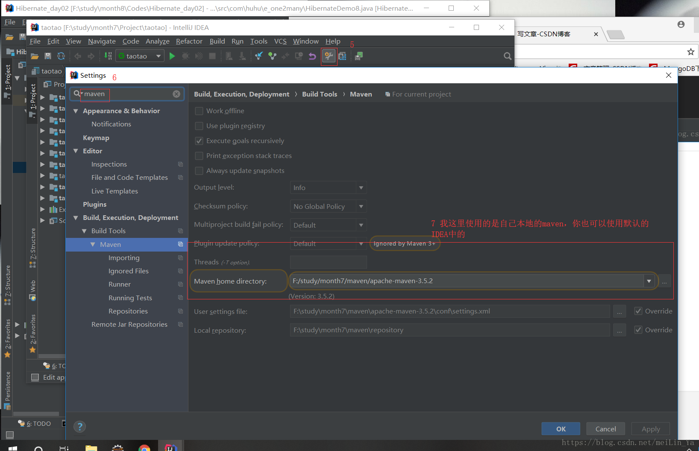Viewport: 699px width, 451px height.
Task: Enable Work offline checkbox
Action: point(199,111)
